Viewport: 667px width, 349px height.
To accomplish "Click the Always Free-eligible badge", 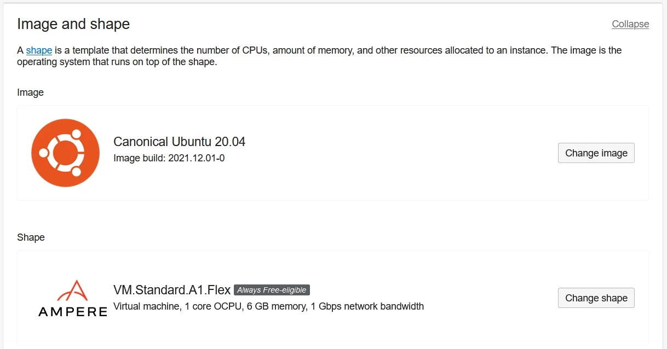I will [x=272, y=290].
